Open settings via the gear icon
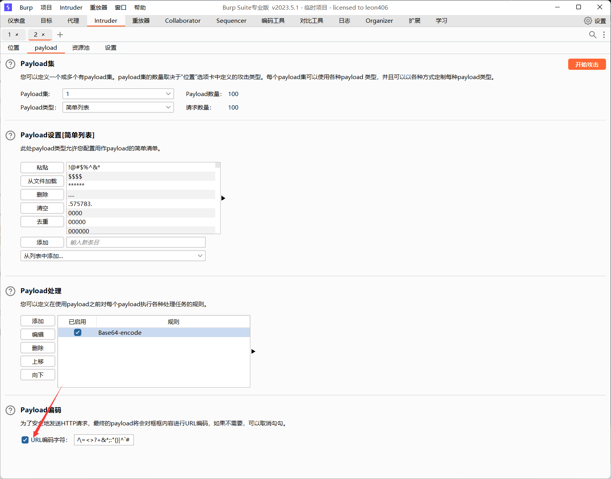611x479 pixels. coord(588,21)
